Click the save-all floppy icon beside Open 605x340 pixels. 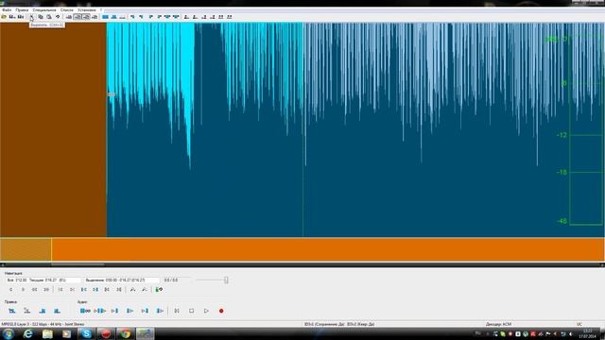12,17
